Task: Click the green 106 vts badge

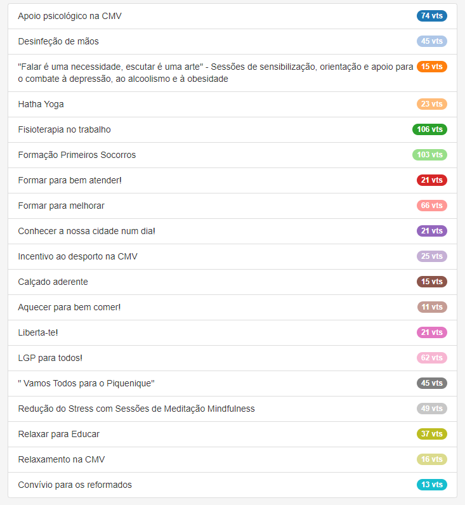Action: coord(429,129)
